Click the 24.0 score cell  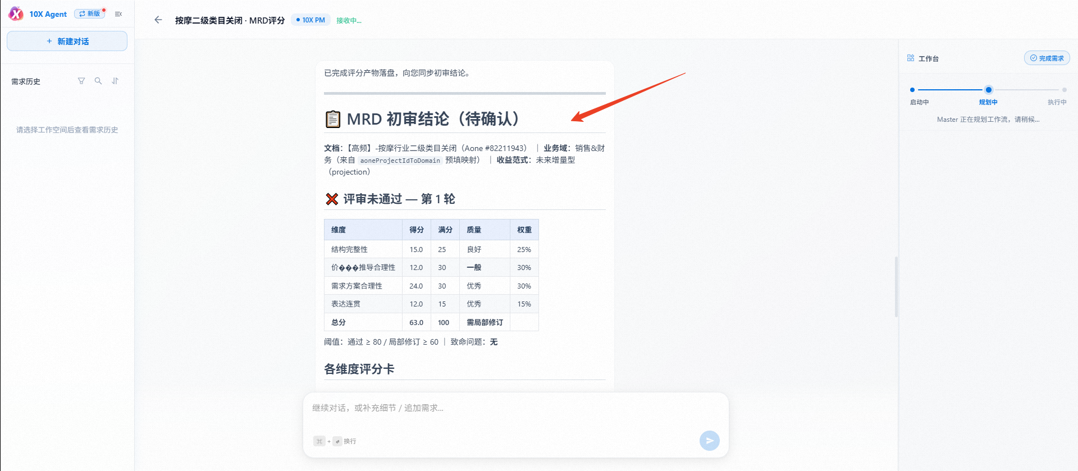click(416, 286)
